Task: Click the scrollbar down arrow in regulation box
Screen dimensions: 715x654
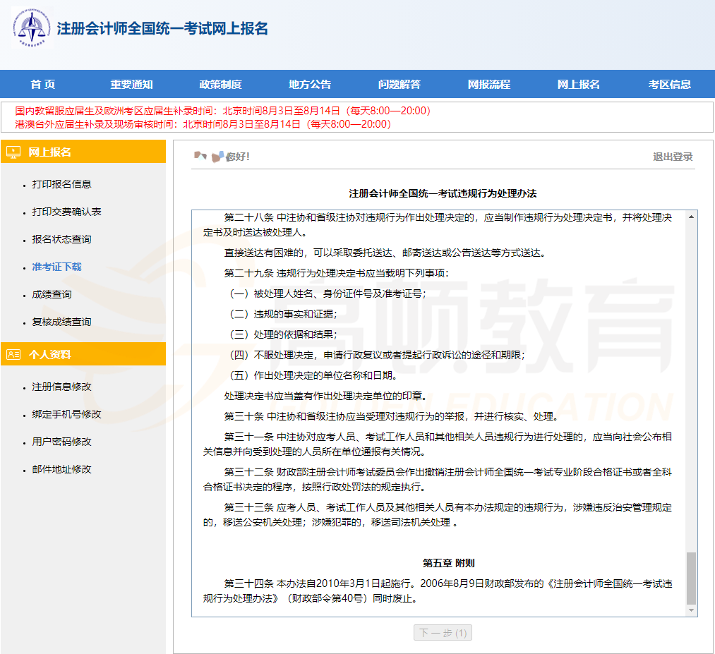Action: click(x=691, y=610)
